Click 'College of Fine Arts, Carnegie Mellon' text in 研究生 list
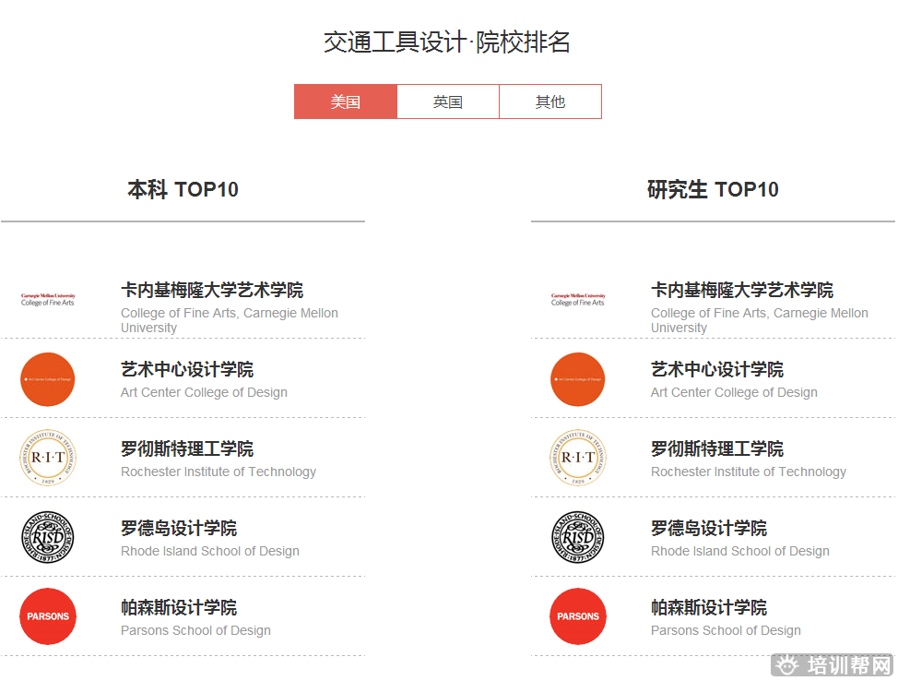898x681 pixels. [760, 313]
